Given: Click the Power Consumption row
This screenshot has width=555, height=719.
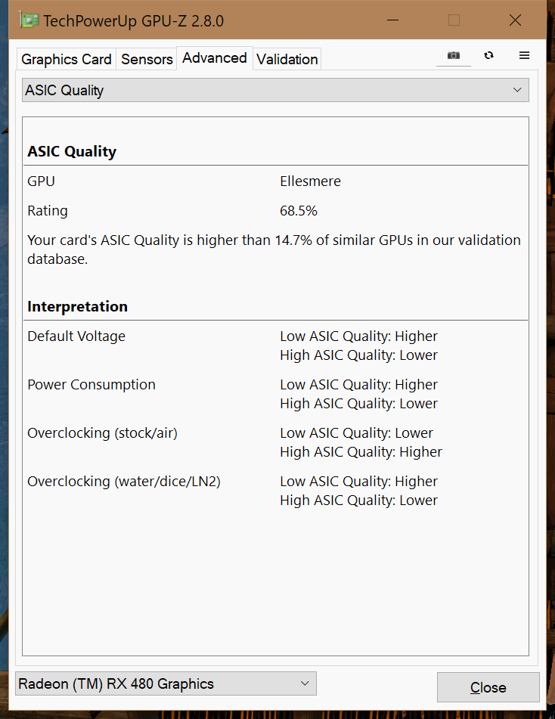Looking at the screenshot, I should coord(91,384).
